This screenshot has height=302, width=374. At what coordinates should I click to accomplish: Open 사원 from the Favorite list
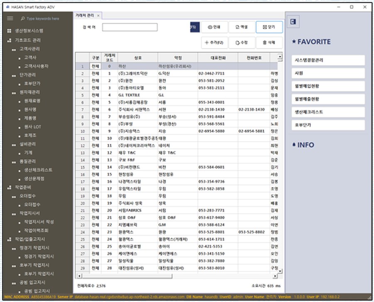coord(328,73)
